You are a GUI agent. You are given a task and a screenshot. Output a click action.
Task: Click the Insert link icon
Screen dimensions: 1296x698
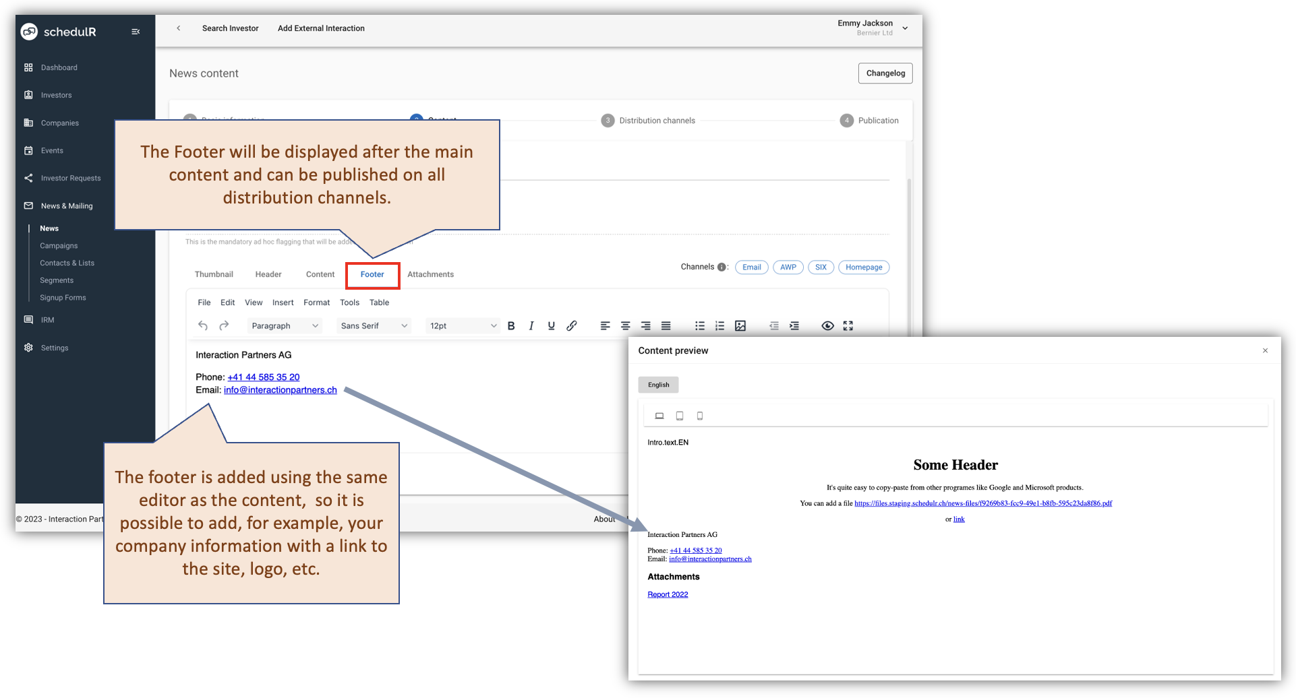[x=572, y=325]
